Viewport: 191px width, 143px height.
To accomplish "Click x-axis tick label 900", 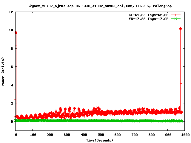I will 168,135.
